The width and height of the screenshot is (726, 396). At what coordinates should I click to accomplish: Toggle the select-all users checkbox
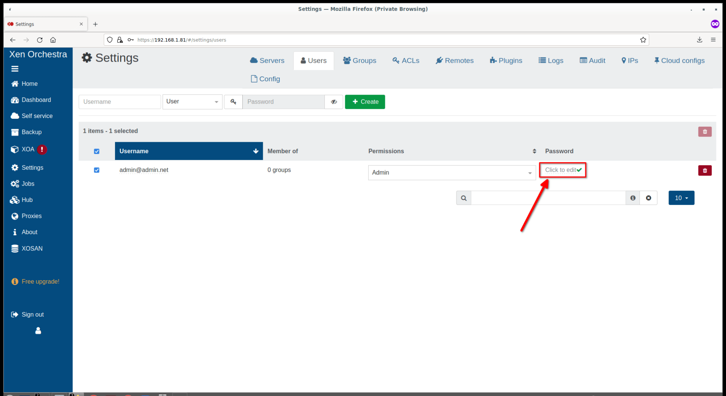click(x=97, y=151)
